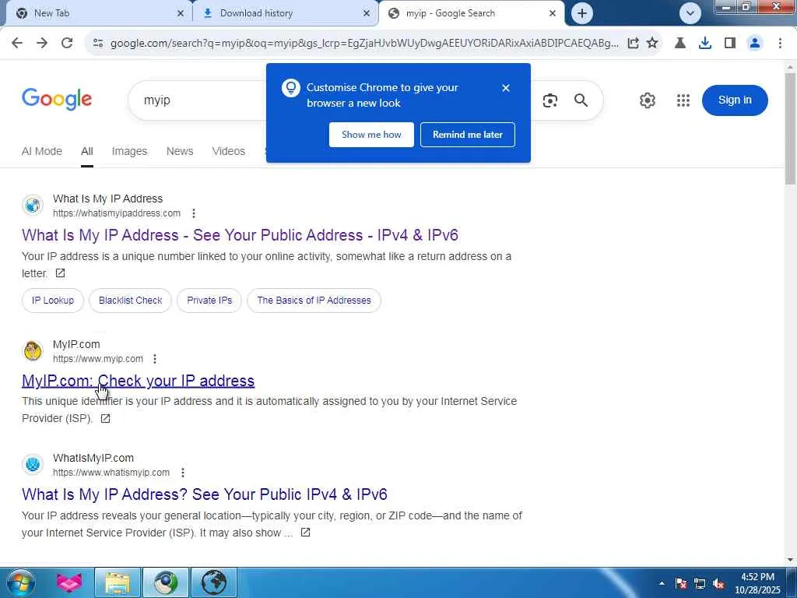Screen dimensions: 797x598
Task: Open Windows Explorer from taskbar
Action: pyautogui.click(x=118, y=582)
